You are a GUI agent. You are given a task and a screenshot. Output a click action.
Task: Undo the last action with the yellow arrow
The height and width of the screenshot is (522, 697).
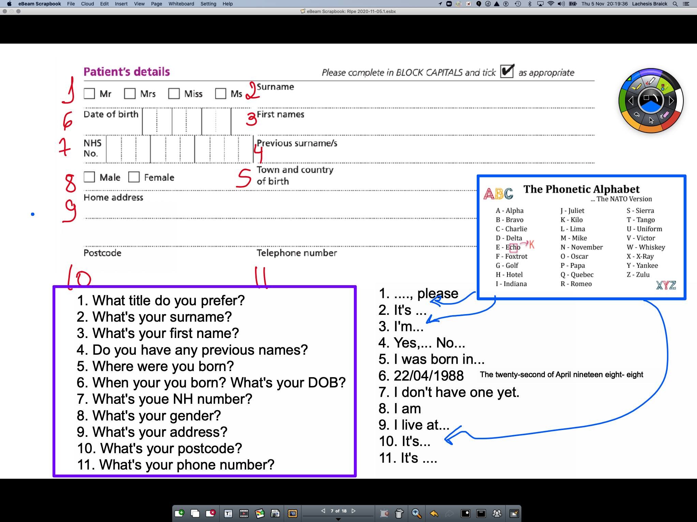(x=434, y=513)
